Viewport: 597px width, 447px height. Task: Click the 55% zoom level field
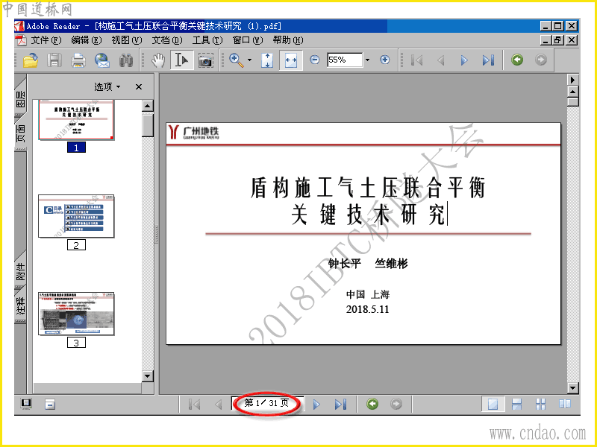[345, 60]
